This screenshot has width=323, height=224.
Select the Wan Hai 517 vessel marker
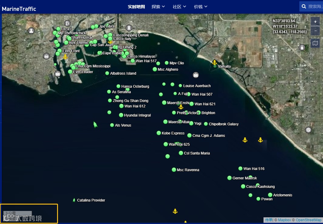[133, 61]
